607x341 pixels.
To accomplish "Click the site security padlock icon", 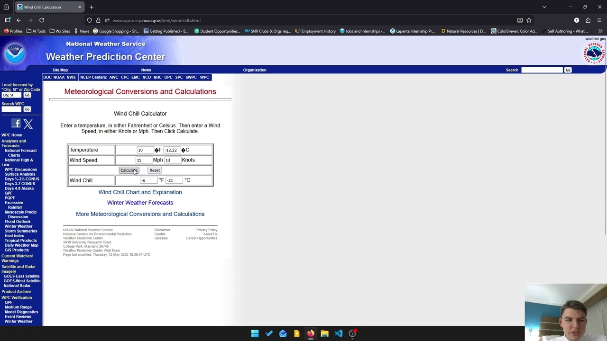I will (x=98, y=20).
